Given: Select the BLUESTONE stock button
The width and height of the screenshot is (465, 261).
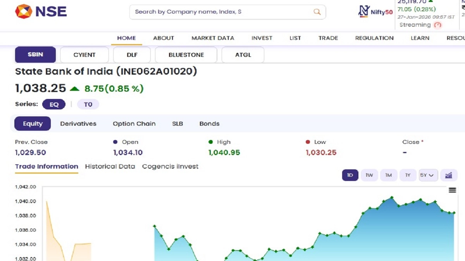Looking at the screenshot, I should pos(186,55).
